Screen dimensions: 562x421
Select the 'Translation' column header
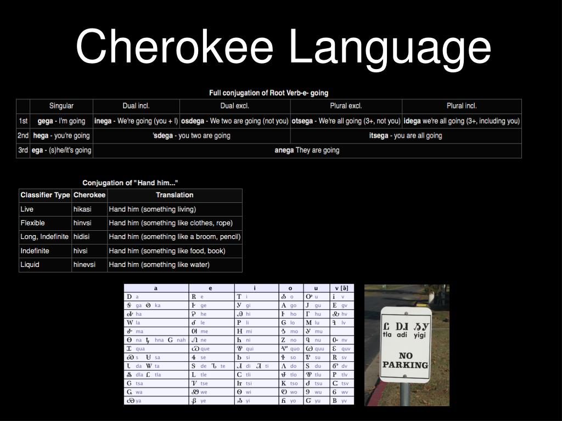coord(175,195)
